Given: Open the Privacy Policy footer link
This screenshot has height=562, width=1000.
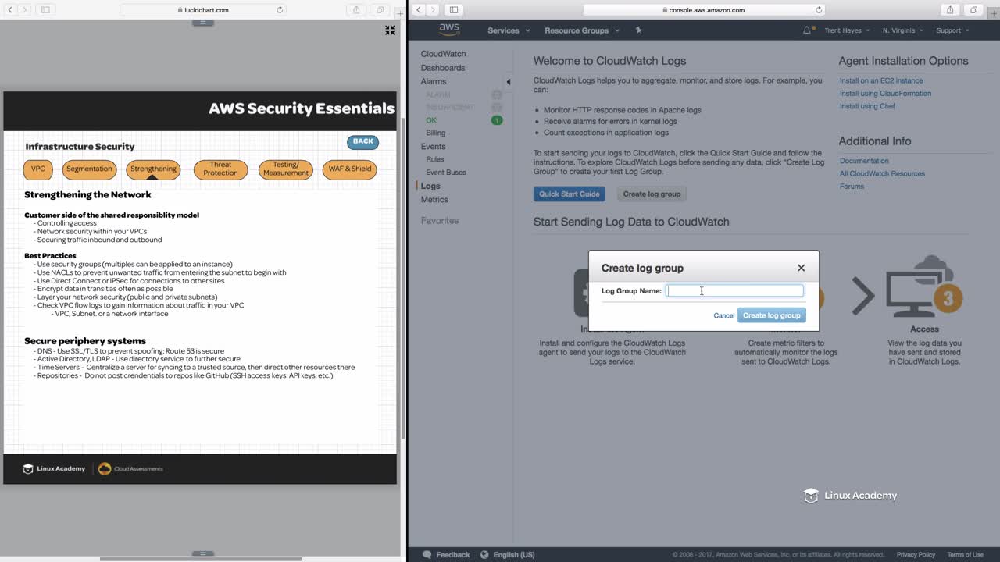Looking at the screenshot, I should click(916, 555).
